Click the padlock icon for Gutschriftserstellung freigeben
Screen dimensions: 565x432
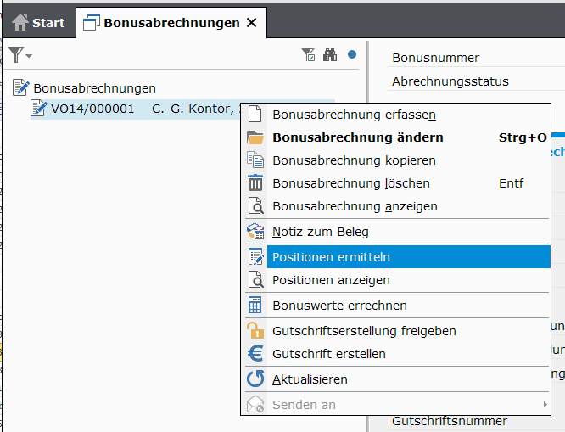click(x=255, y=331)
